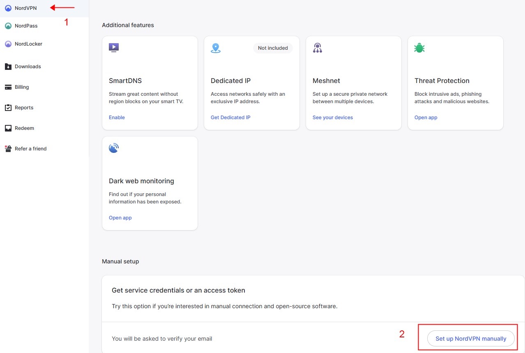The height and width of the screenshot is (353, 525).
Task: Click the Reports clipboard icon
Action: pyautogui.click(x=8, y=108)
